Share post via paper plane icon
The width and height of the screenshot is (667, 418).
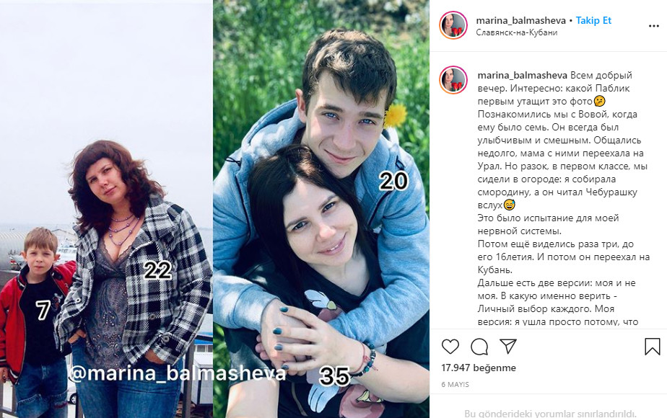click(508, 346)
